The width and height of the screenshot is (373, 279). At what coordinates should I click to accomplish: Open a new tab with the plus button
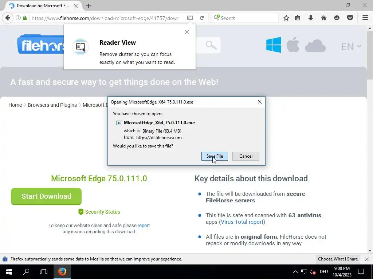[x=89, y=6]
